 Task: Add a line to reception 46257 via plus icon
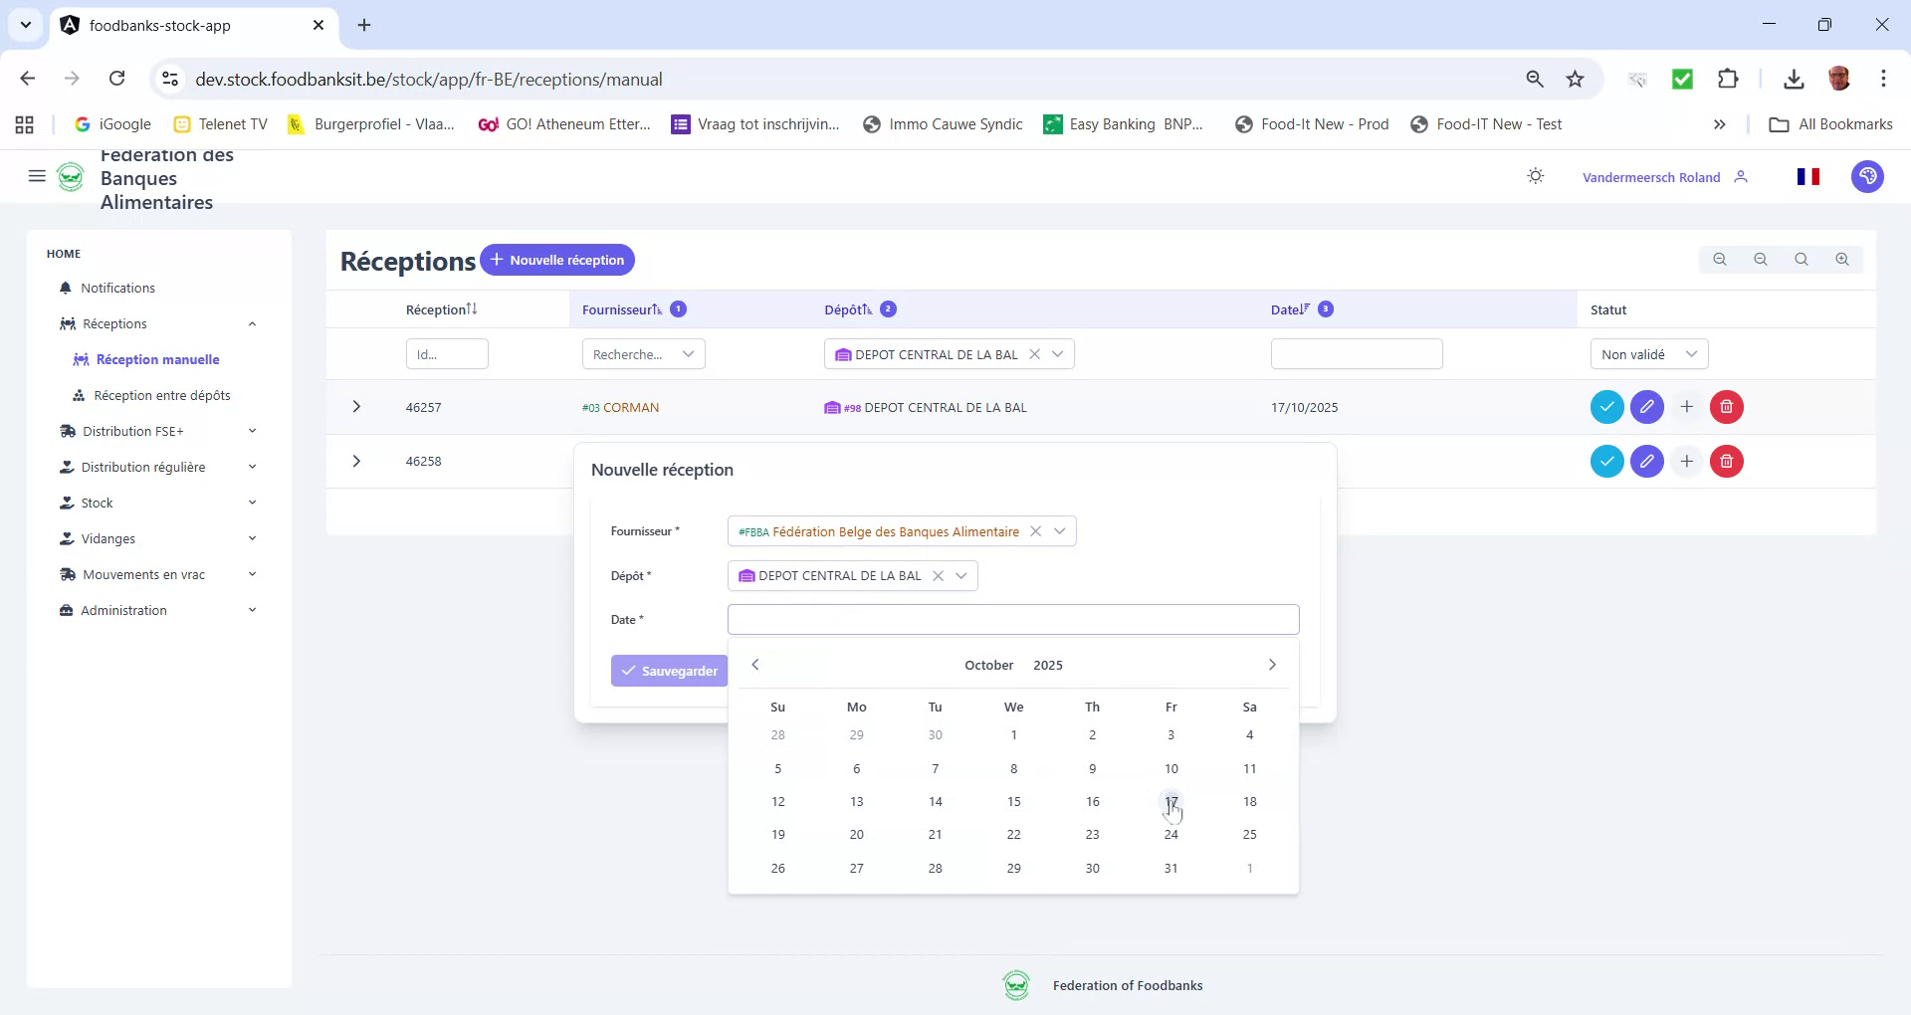pyautogui.click(x=1686, y=406)
